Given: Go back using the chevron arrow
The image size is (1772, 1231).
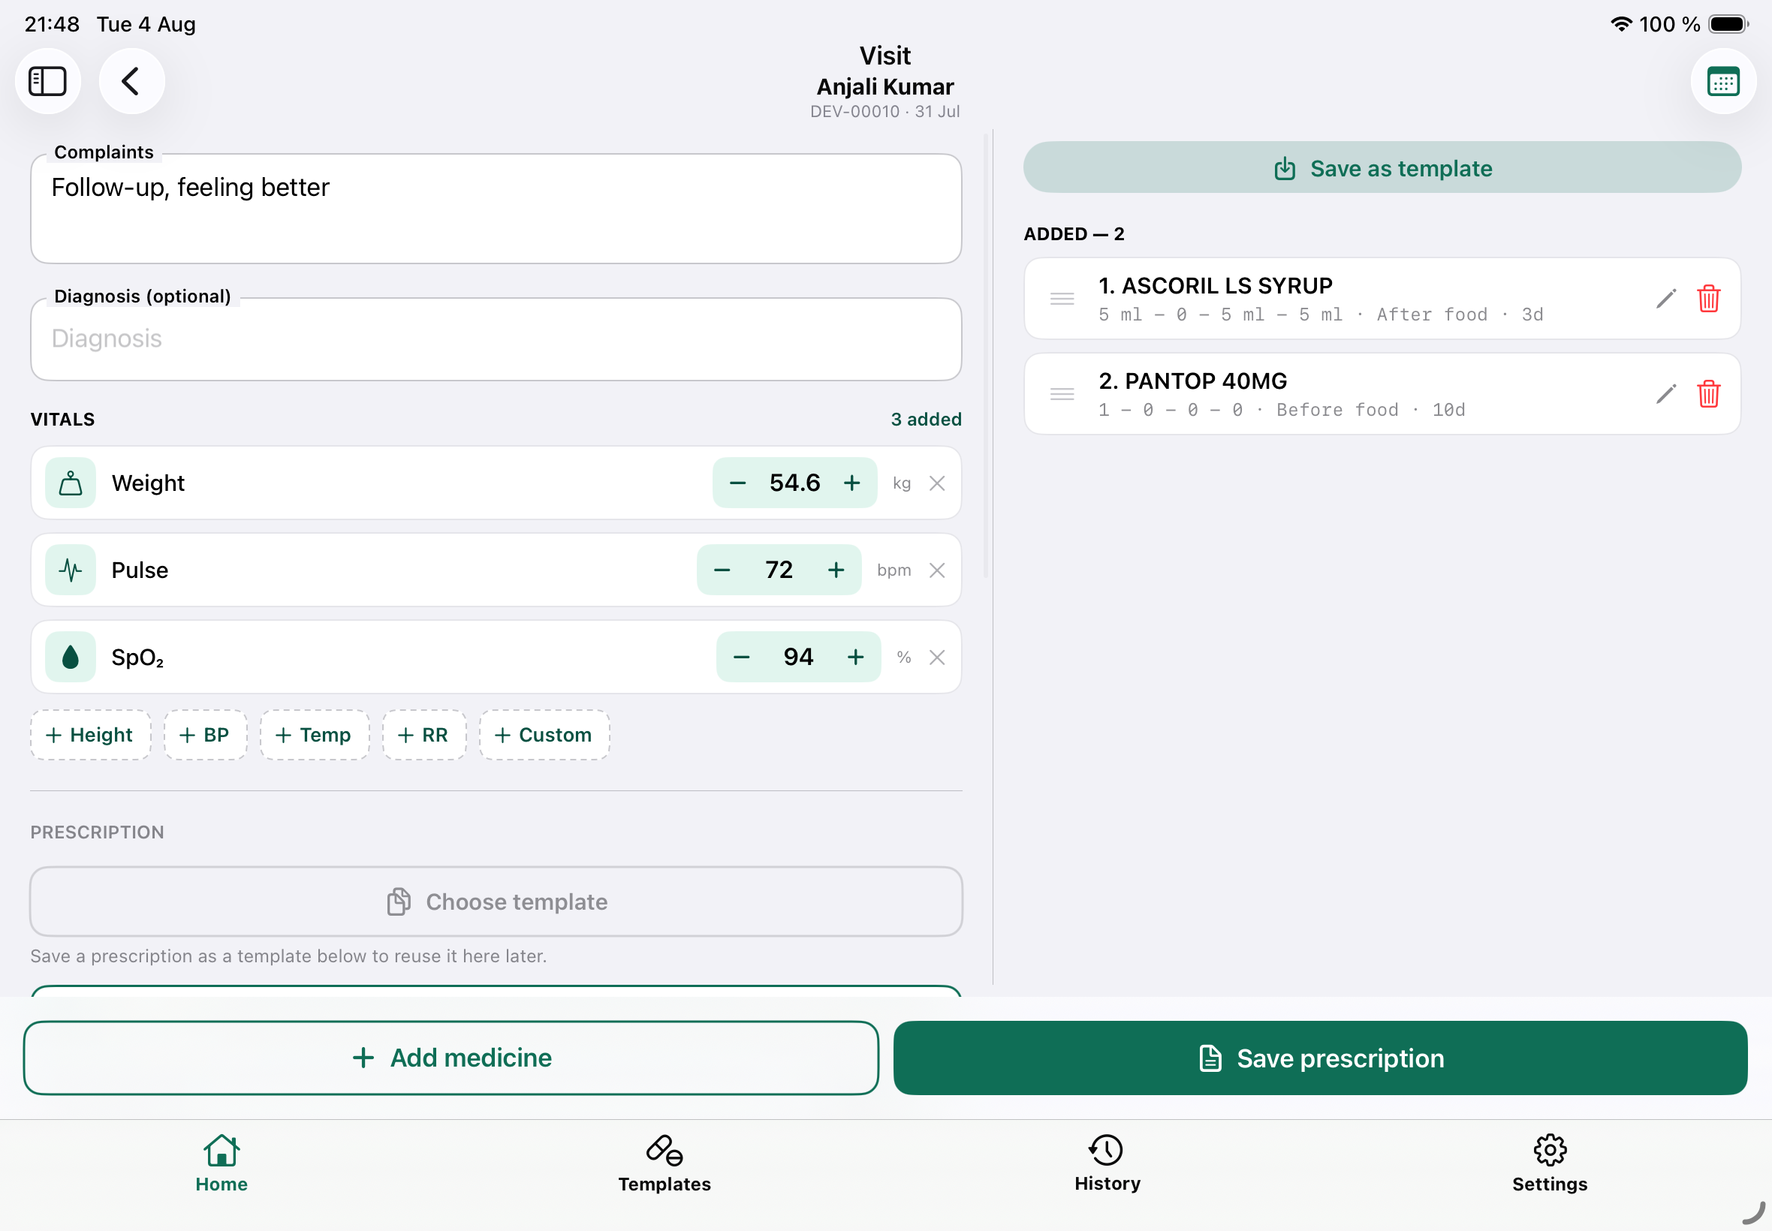Looking at the screenshot, I should (131, 81).
